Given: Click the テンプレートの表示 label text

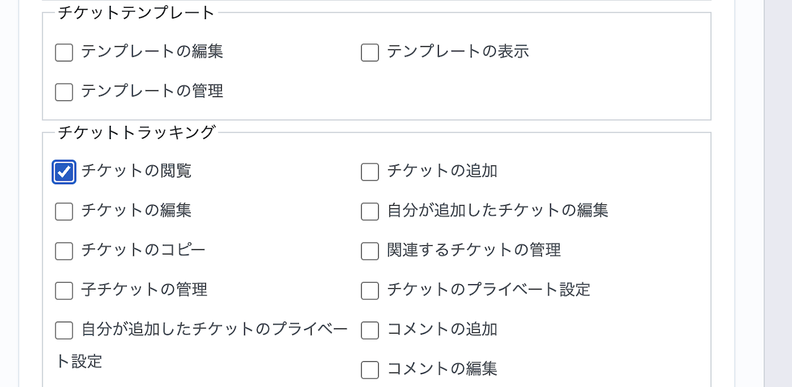Looking at the screenshot, I should (457, 51).
